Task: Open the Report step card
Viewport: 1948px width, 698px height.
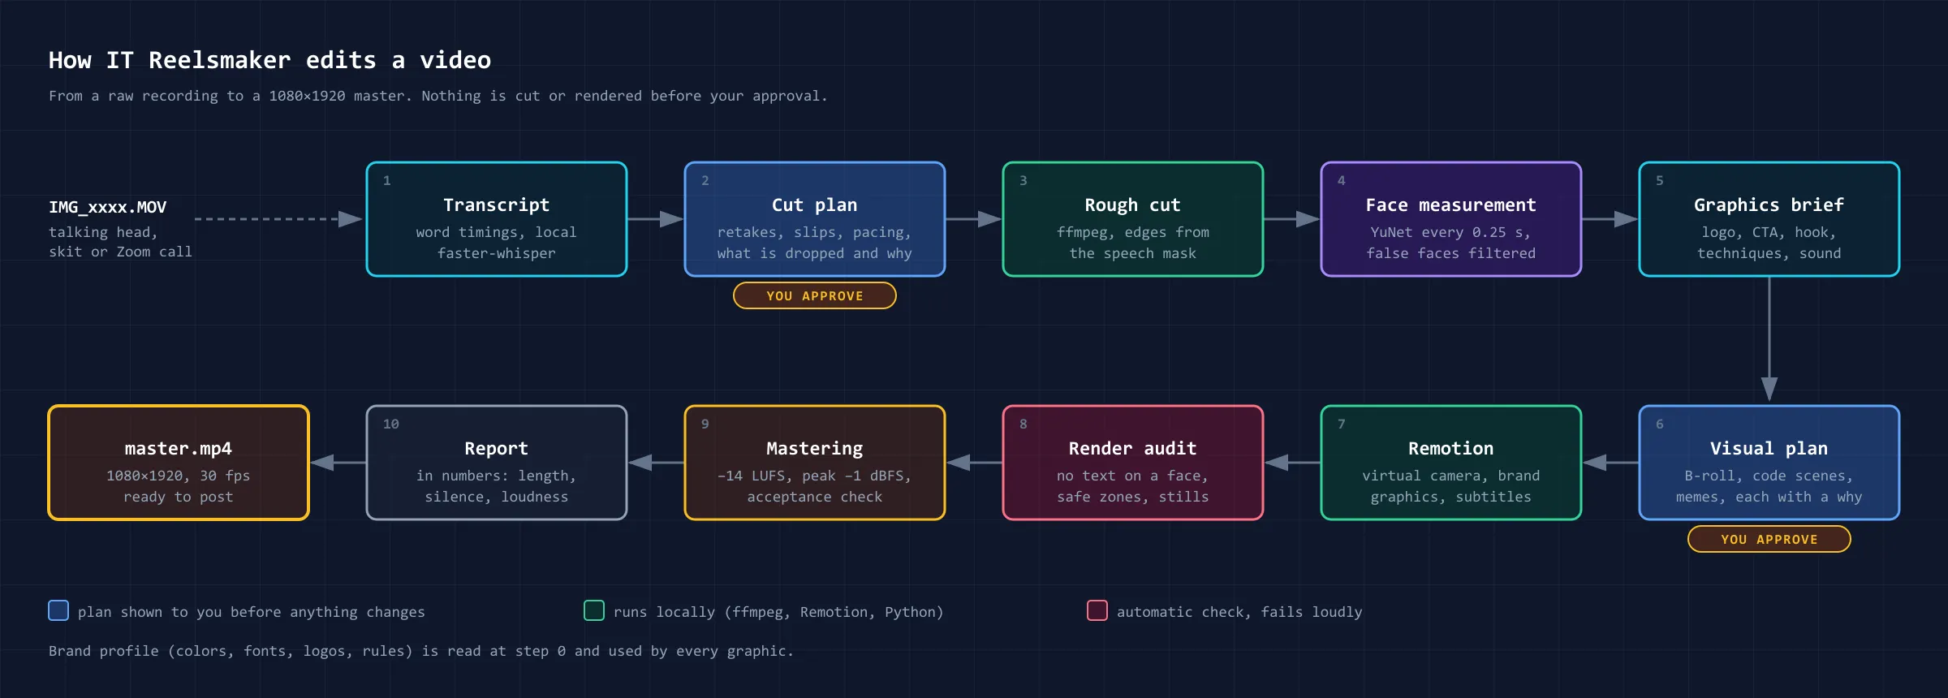Action: tap(497, 463)
